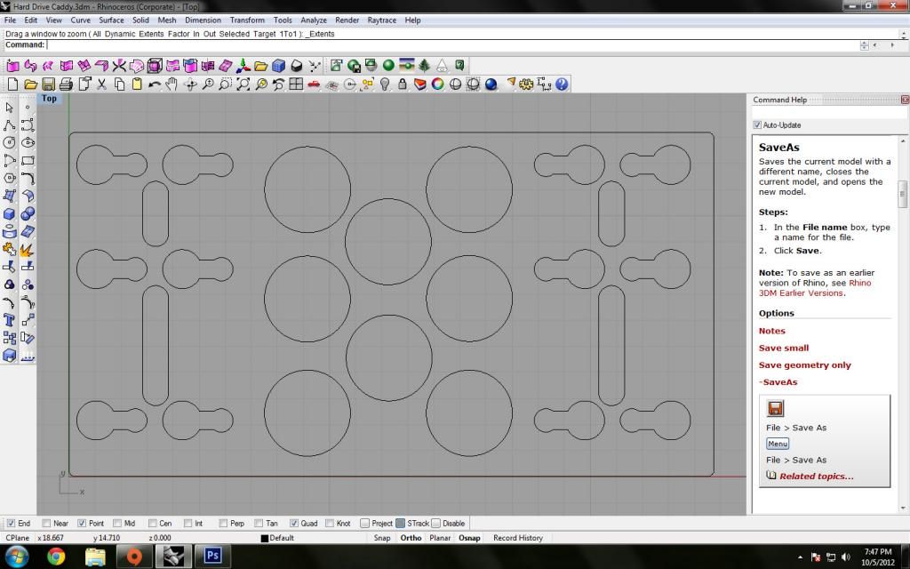The height and width of the screenshot is (569, 910).
Task: Select the Pan hand tool
Action: coord(172,84)
